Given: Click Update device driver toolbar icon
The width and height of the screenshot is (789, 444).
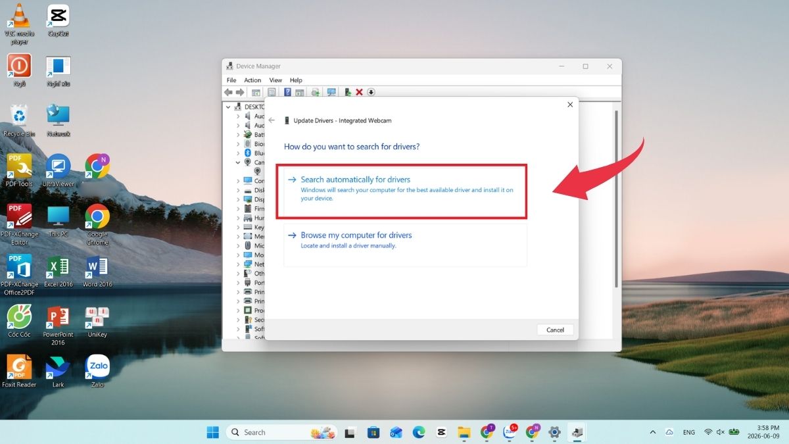Looking at the screenshot, I should click(x=347, y=92).
